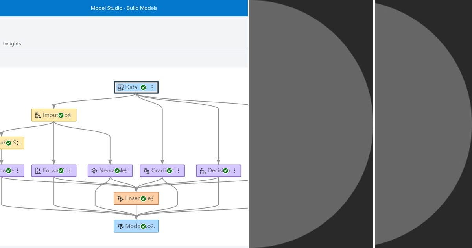Click the green check on Imputation node
This screenshot has width=472, height=248.
click(61, 115)
